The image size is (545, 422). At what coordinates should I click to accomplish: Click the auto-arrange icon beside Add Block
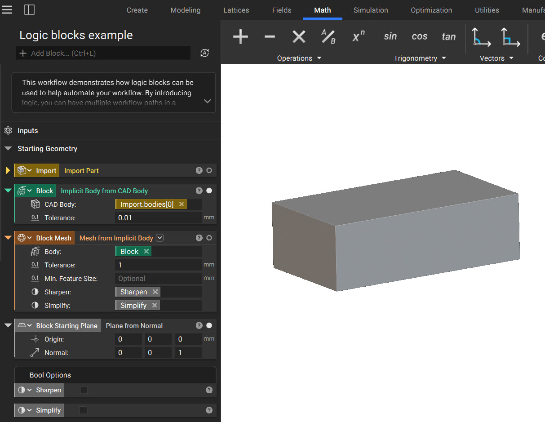click(205, 53)
